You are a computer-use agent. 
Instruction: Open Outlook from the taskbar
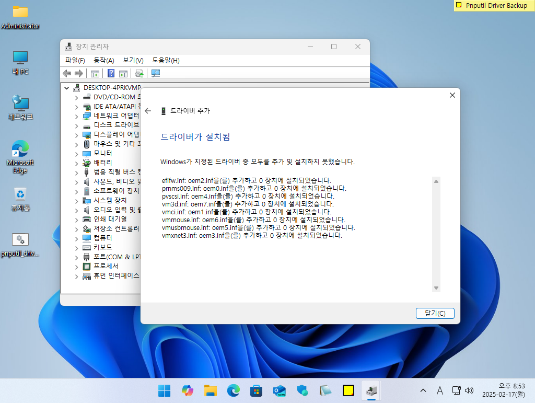(279, 390)
